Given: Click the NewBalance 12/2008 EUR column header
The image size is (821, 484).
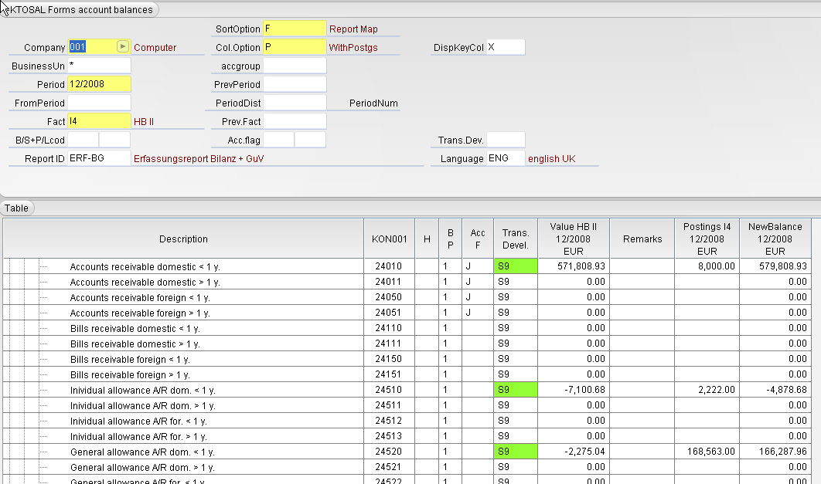Looking at the screenshot, I should tap(775, 239).
